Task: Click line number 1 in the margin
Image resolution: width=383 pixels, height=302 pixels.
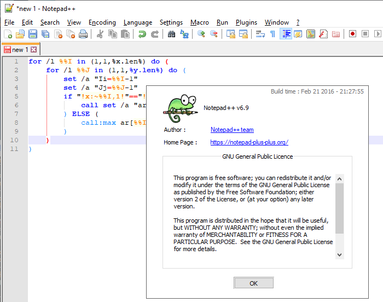Action: click(x=16, y=61)
